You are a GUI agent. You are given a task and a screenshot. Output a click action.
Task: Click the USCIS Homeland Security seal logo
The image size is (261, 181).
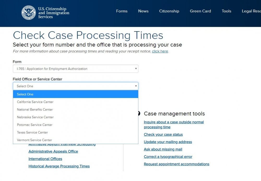pos(29,12)
